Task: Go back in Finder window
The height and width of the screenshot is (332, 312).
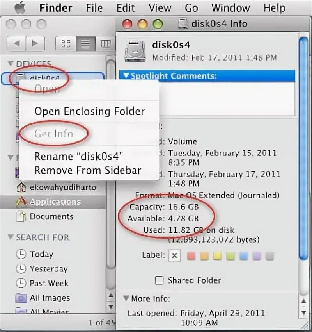Action: 16,43
